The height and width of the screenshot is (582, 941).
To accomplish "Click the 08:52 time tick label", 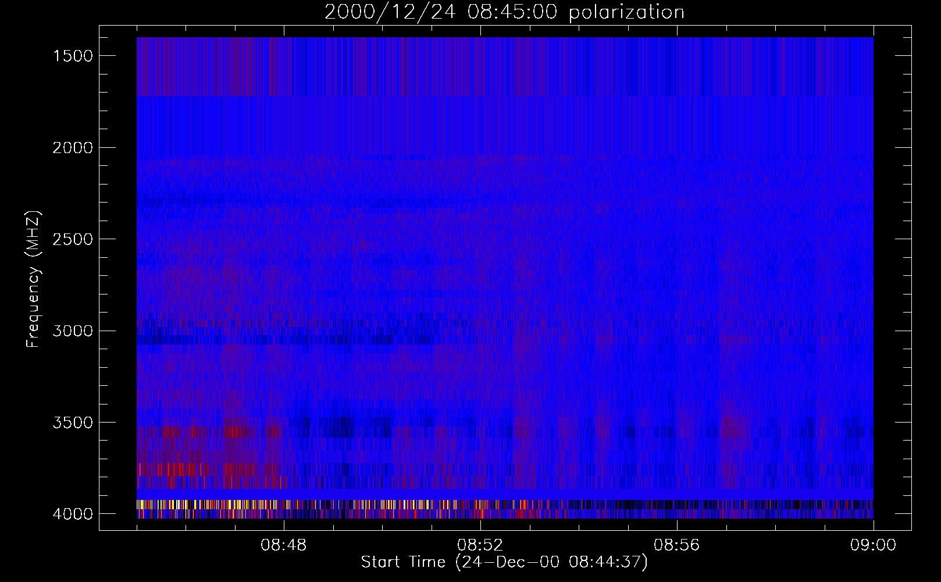I will coord(480,545).
